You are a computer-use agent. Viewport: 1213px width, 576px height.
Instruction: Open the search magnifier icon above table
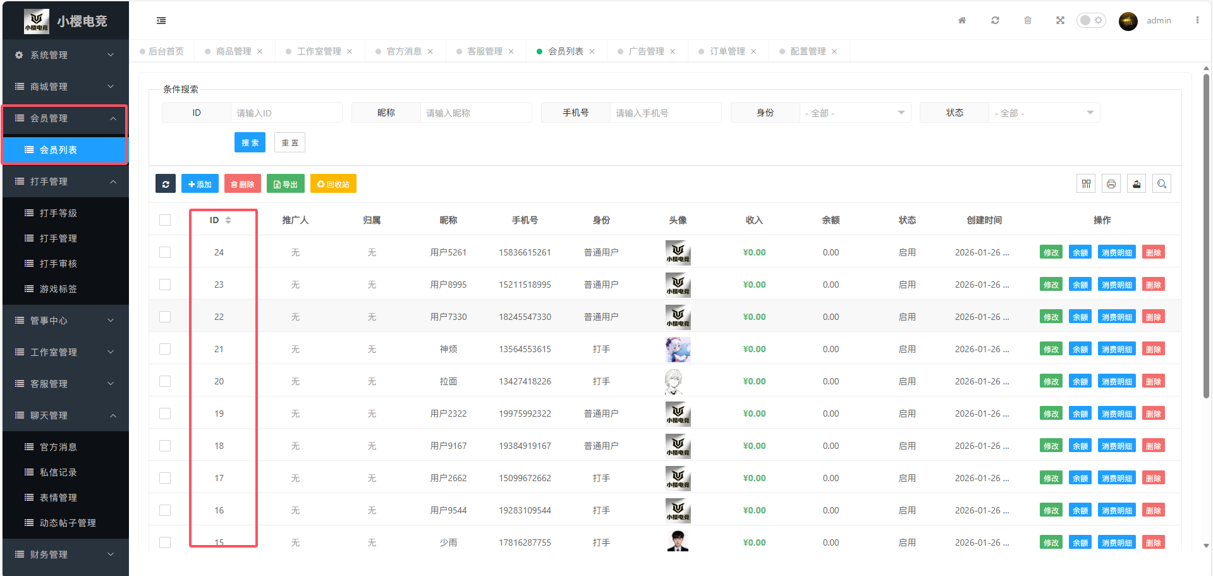point(1162,184)
